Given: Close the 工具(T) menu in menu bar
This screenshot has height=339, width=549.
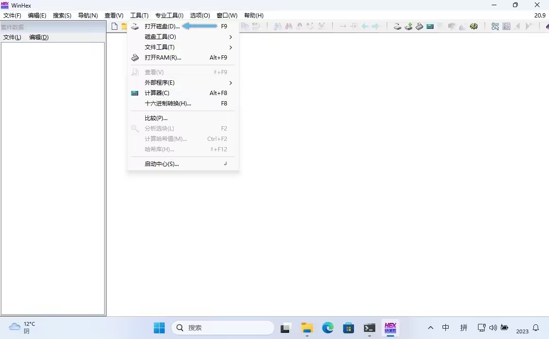Looking at the screenshot, I should 139,16.
